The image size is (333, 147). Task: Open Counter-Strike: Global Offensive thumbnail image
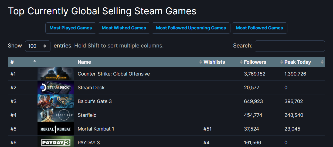tap(56, 74)
